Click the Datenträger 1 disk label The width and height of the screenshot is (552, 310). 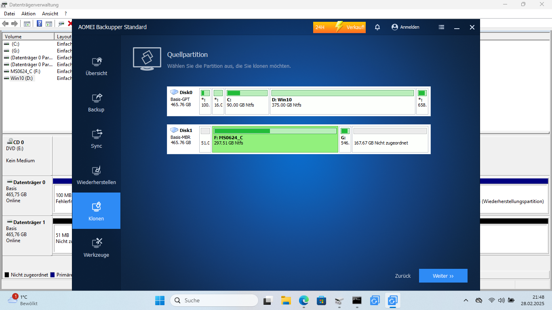pos(27,235)
